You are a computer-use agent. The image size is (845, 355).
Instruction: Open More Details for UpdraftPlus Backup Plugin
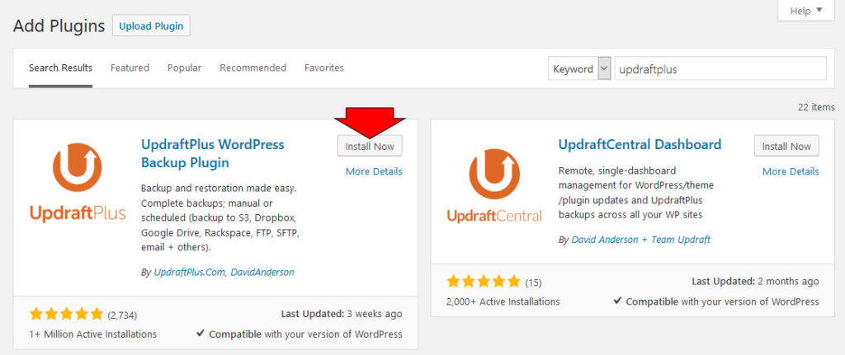click(374, 171)
